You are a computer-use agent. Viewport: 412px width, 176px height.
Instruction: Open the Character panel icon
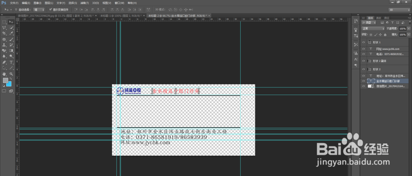pyautogui.click(x=356, y=59)
